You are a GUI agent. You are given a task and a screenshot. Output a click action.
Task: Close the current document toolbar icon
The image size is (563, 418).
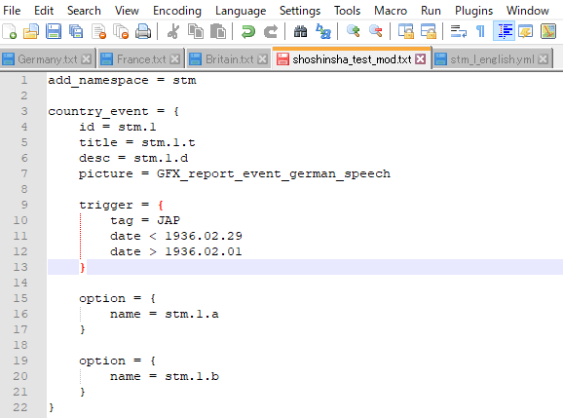[x=98, y=31]
